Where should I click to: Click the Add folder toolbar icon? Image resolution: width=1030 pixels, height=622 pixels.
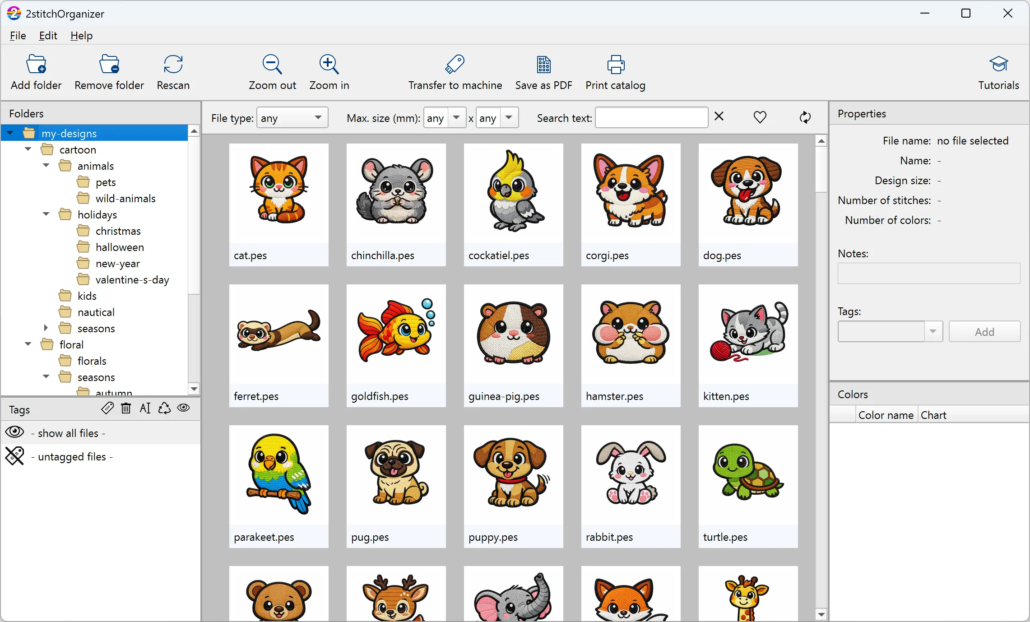point(36,65)
